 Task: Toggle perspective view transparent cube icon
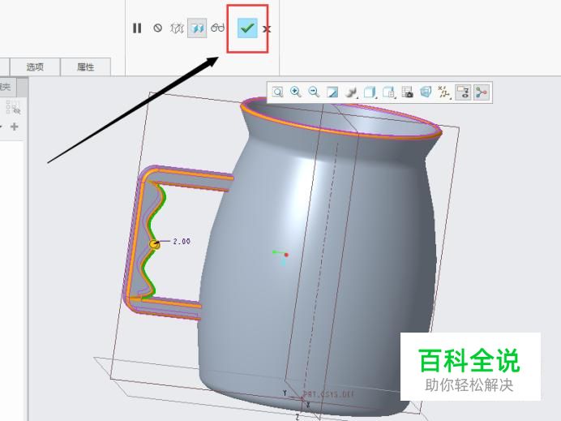tap(426, 92)
